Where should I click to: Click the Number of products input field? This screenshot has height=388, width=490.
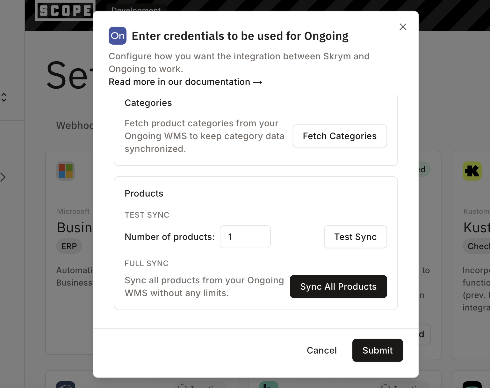[245, 237]
